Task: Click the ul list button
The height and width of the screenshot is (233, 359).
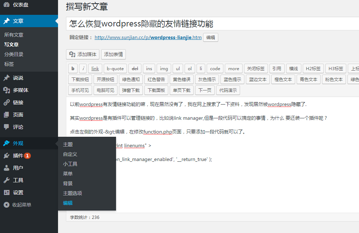Action: pyautogui.click(x=178, y=68)
